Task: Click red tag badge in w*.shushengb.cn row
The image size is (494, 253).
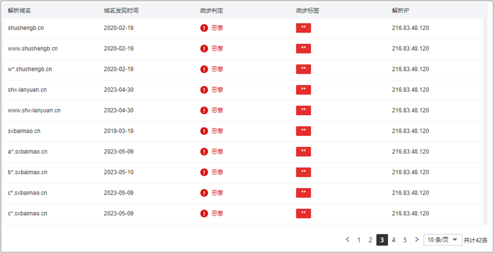Action: tap(303, 69)
